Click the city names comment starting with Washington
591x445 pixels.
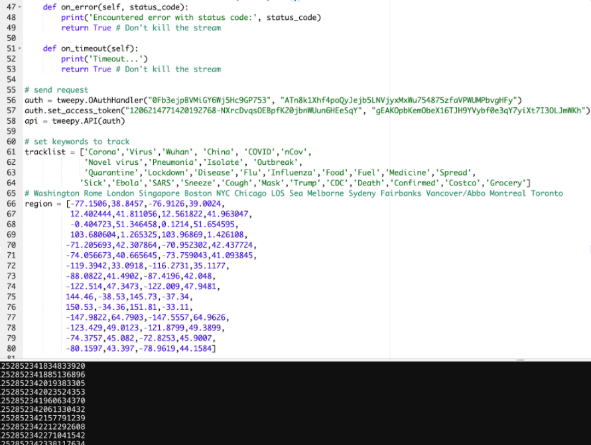(293, 193)
